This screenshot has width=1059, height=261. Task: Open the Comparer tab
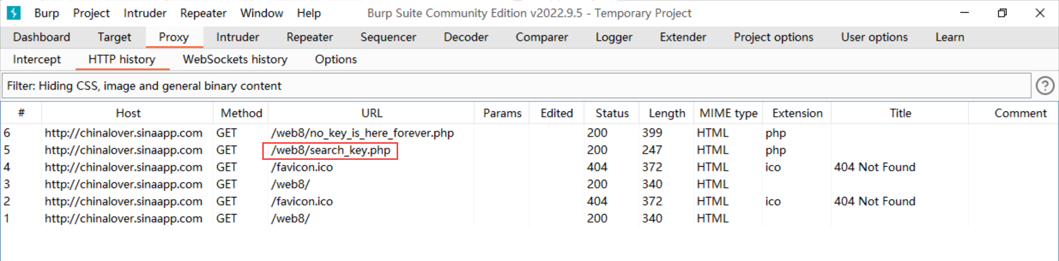click(x=542, y=37)
